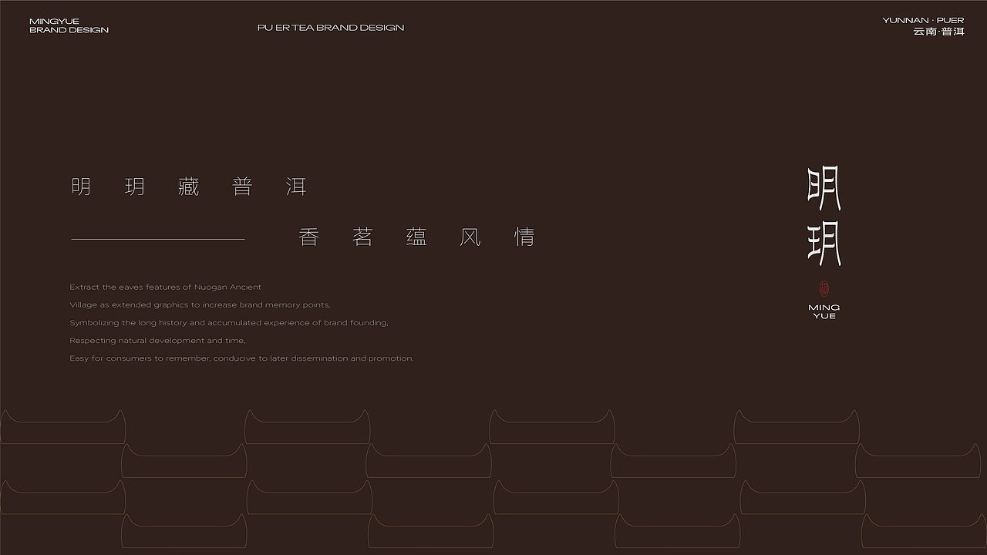987x555 pixels.
Task: Click the line starting 'Easy for consumers to remember'
Action: 241,358
